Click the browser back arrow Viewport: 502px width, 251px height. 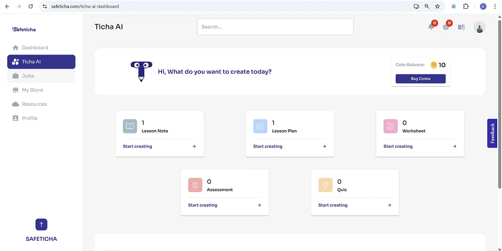[x=7, y=6]
